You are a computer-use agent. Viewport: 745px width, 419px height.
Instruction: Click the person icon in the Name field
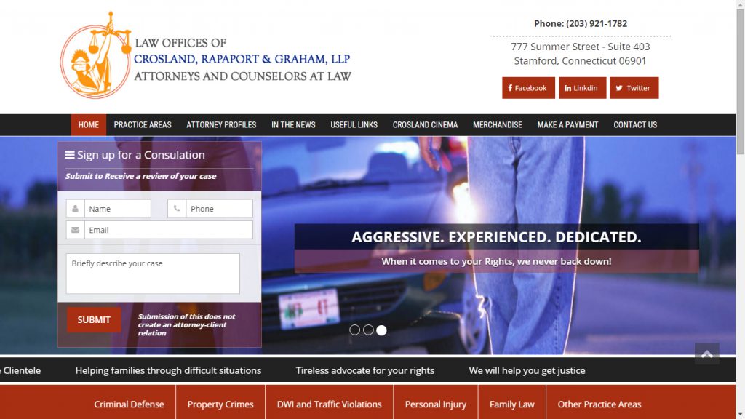75,208
